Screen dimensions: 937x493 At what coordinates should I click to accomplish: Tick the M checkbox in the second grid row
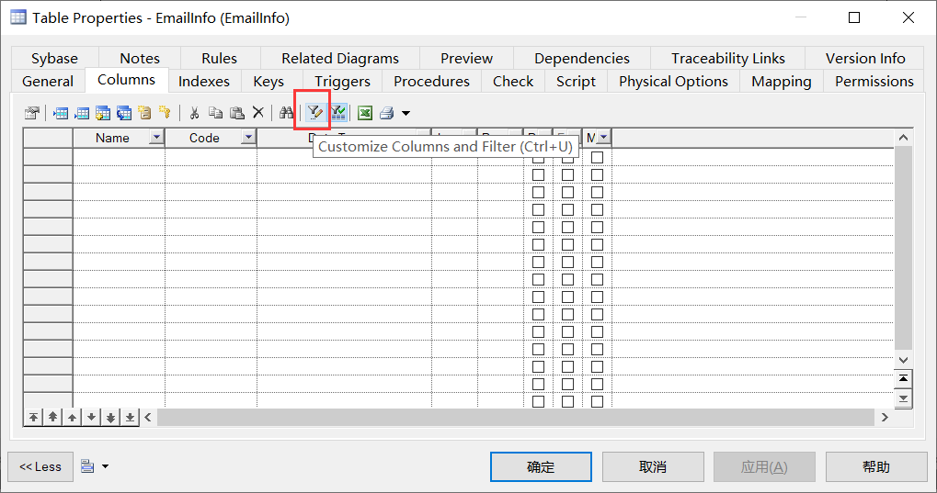click(597, 174)
